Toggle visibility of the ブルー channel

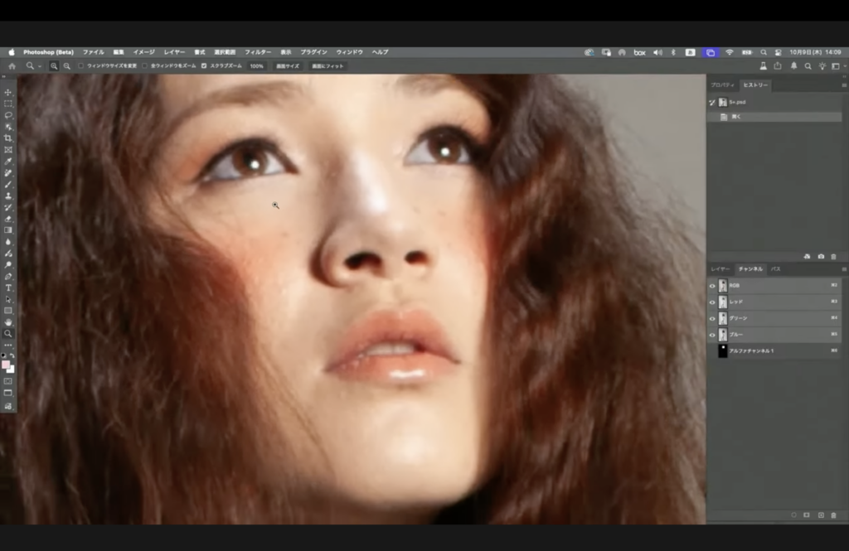click(712, 335)
